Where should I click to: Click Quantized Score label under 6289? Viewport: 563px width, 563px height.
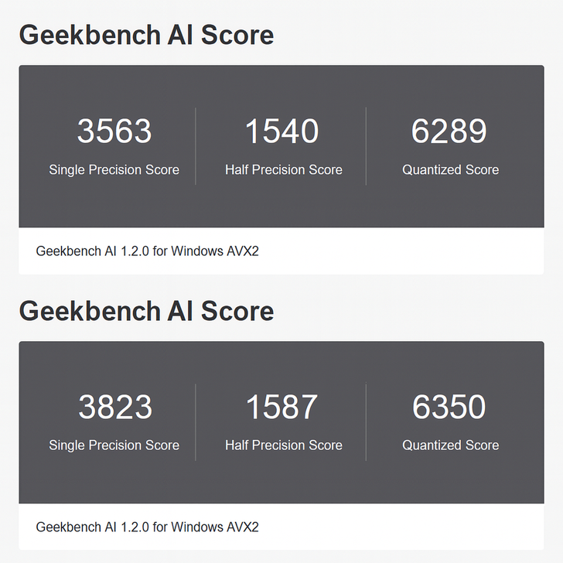pos(451,170)
